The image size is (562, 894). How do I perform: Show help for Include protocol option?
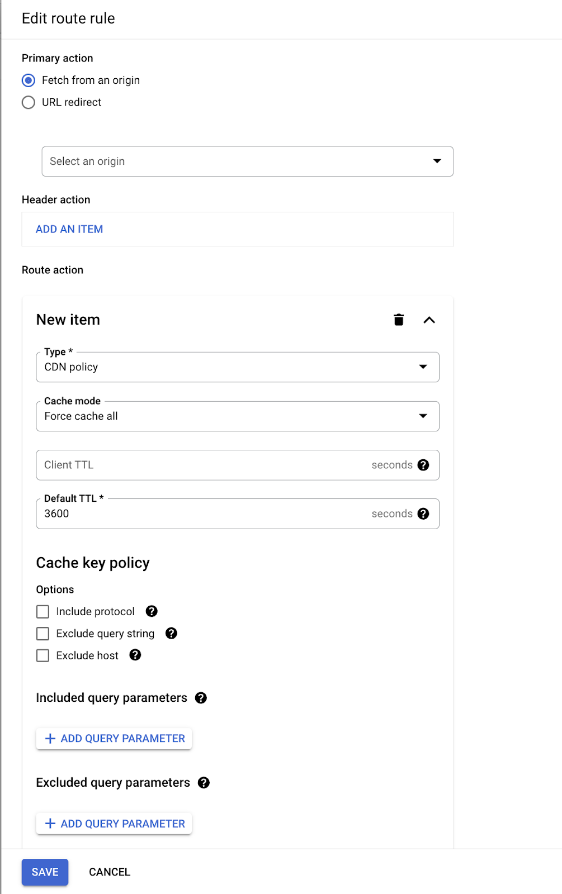click(x=152, y=611)
